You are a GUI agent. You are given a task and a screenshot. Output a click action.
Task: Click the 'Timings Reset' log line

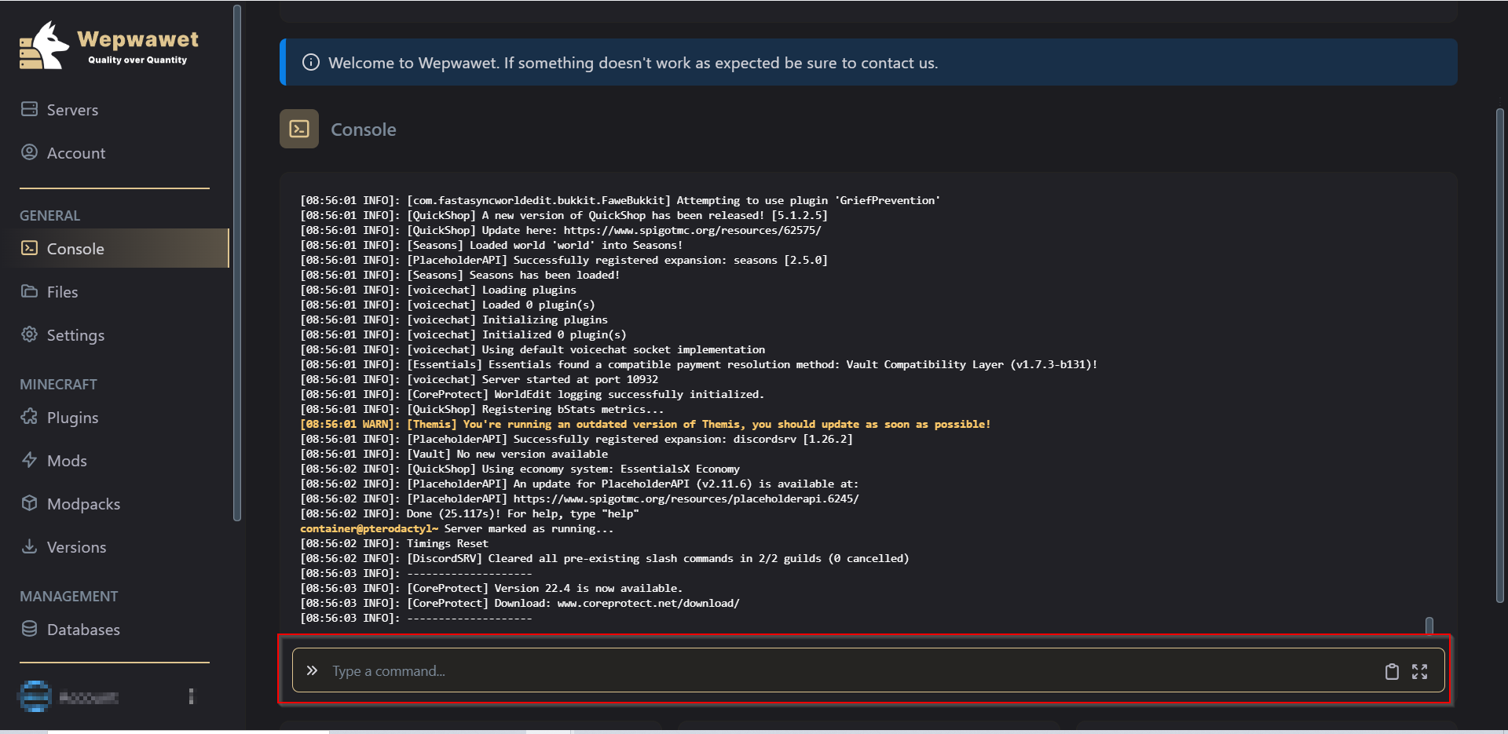(394, 543)
